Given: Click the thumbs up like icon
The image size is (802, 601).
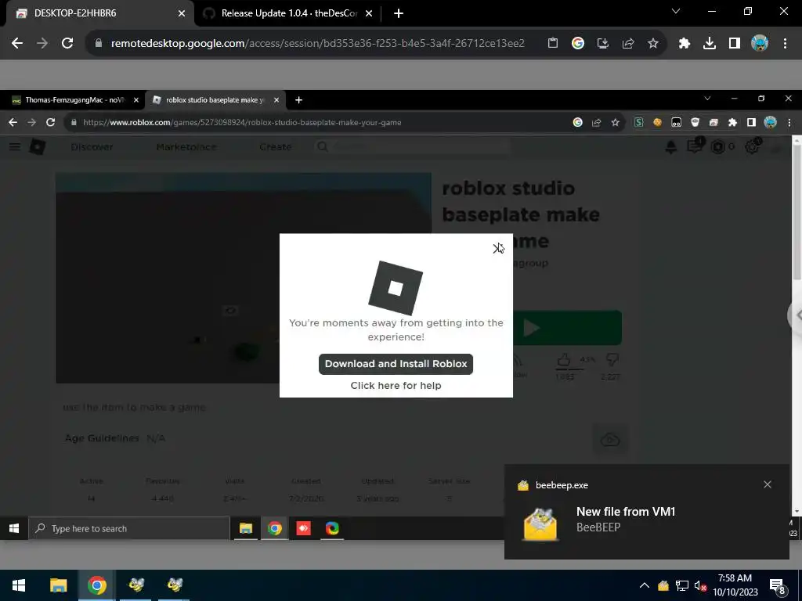Looking at the screenshot, I should 564,360.
